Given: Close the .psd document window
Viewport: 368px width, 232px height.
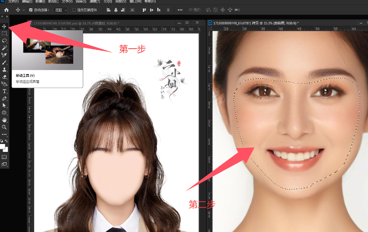Looking at the screenshot, I should [197, 23].
